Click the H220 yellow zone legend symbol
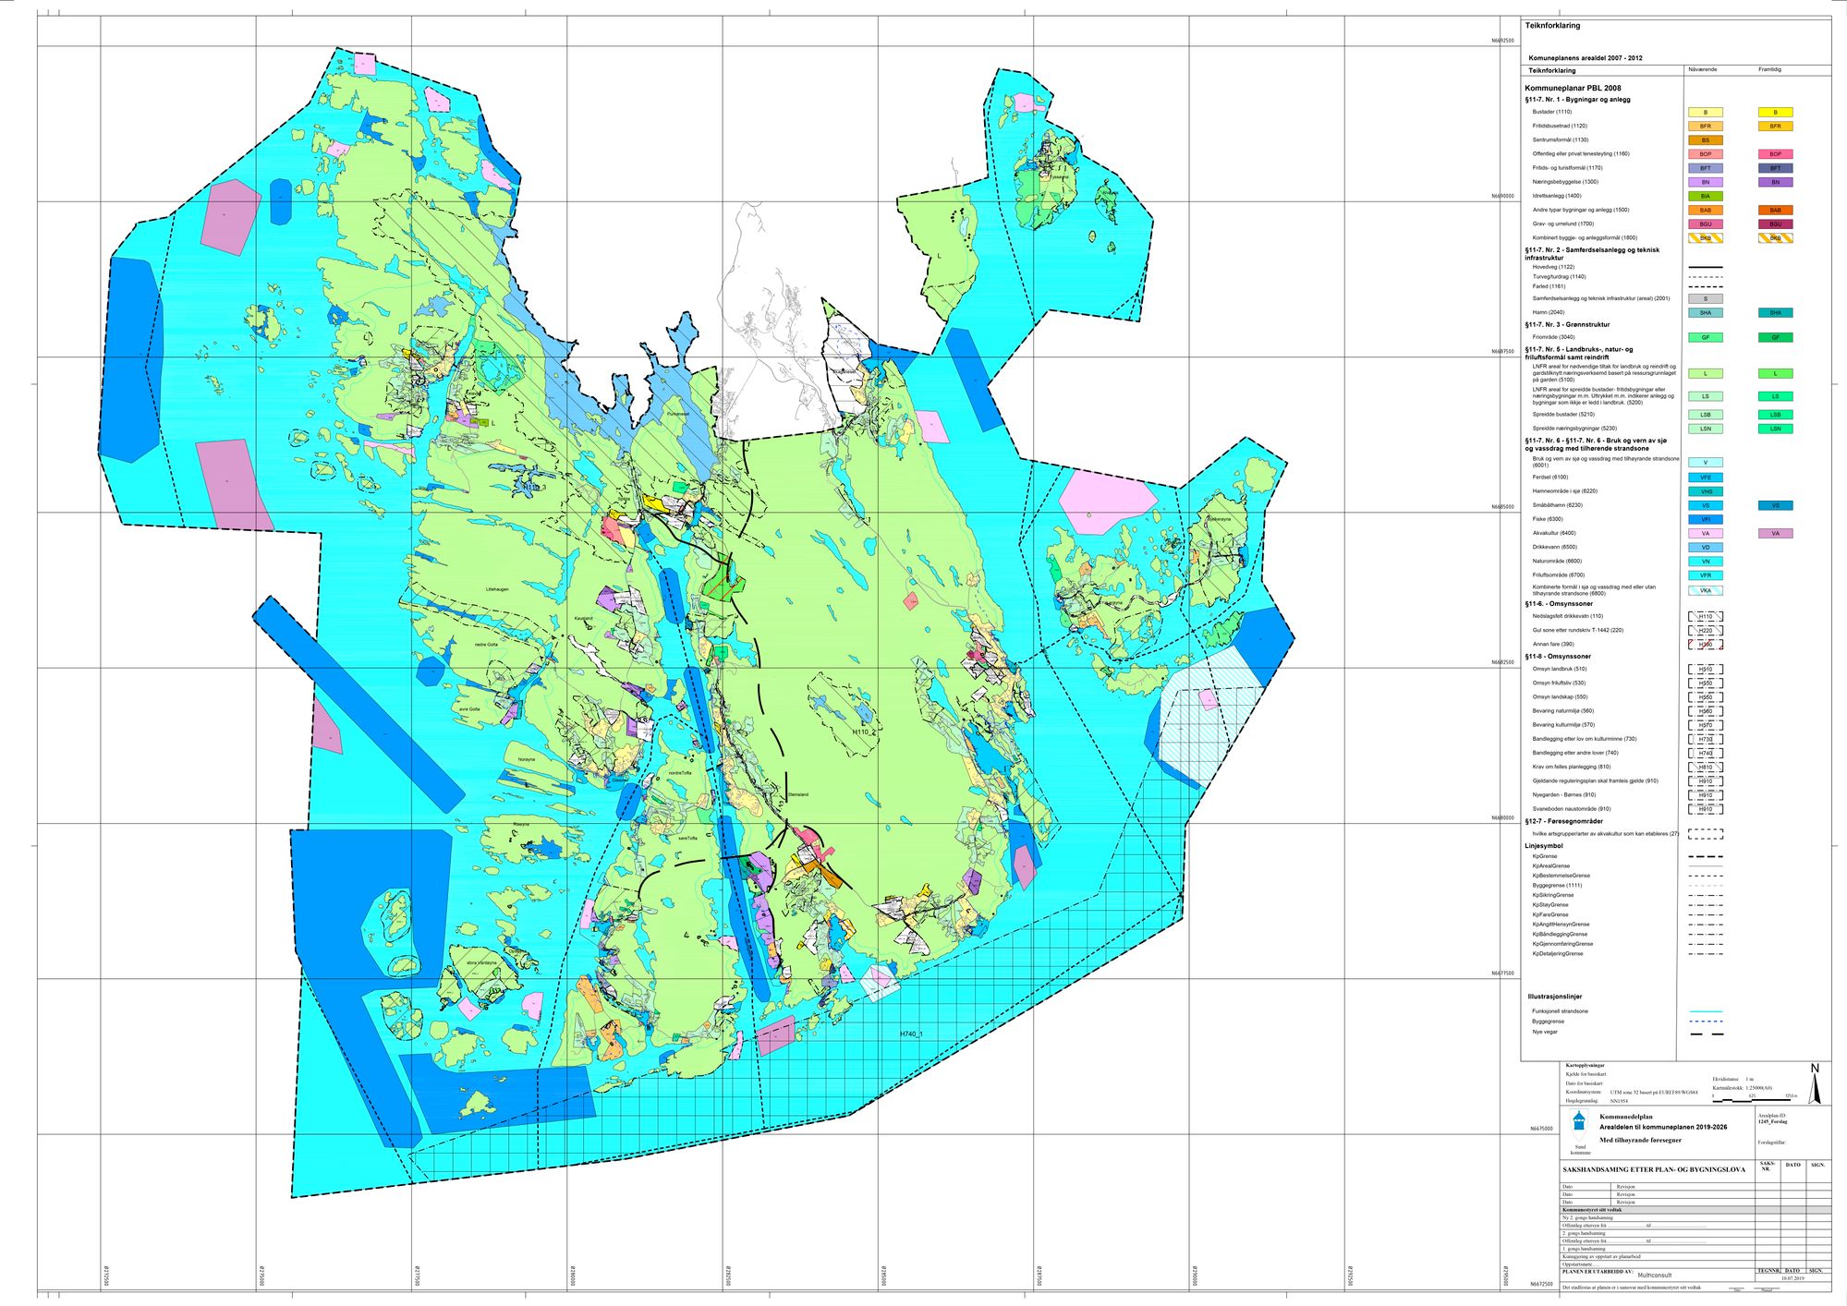1847x1306 pixels. [1705, 630]
